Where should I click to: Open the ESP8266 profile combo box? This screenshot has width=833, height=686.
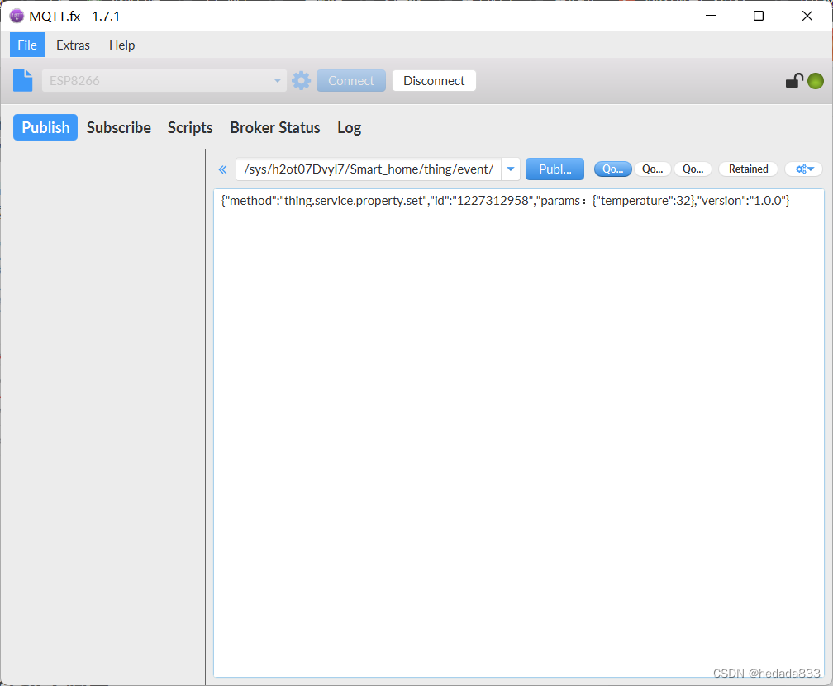[x=164, y=81]
